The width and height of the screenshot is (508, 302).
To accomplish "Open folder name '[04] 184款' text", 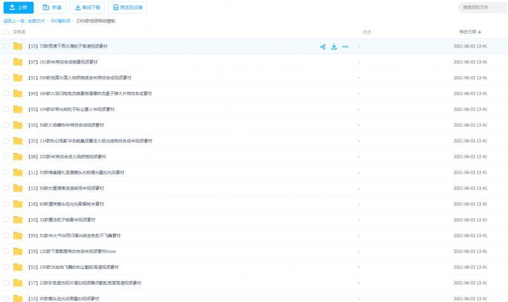I will 90,93.
